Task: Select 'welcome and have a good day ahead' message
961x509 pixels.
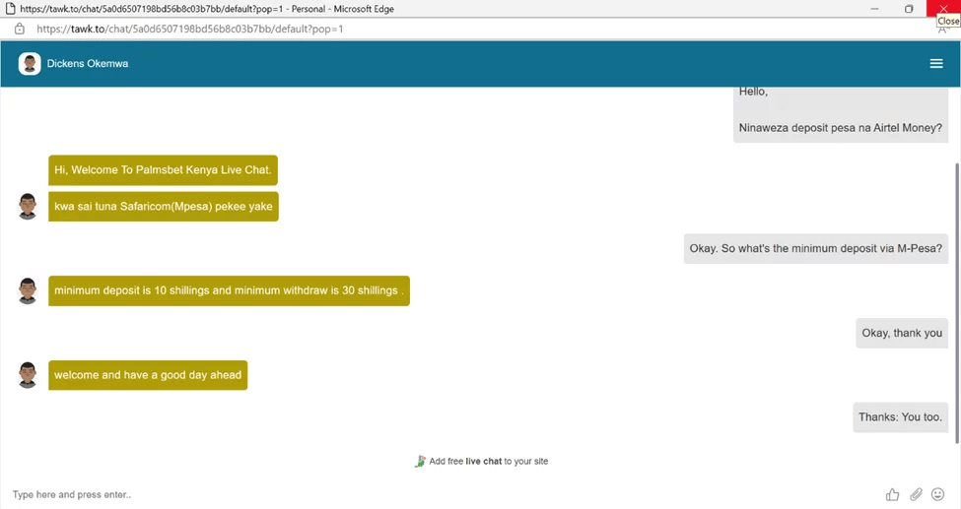Action: (x=148, y=375)
